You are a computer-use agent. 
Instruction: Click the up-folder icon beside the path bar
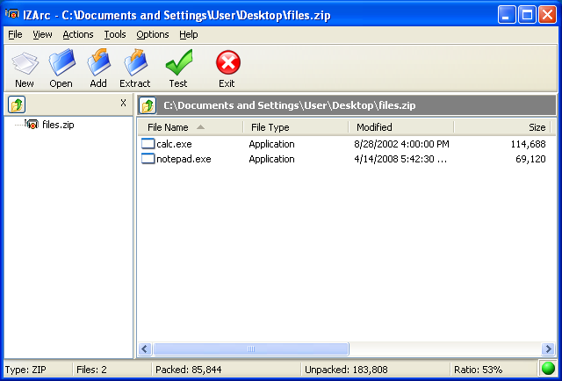coord(148,105)
